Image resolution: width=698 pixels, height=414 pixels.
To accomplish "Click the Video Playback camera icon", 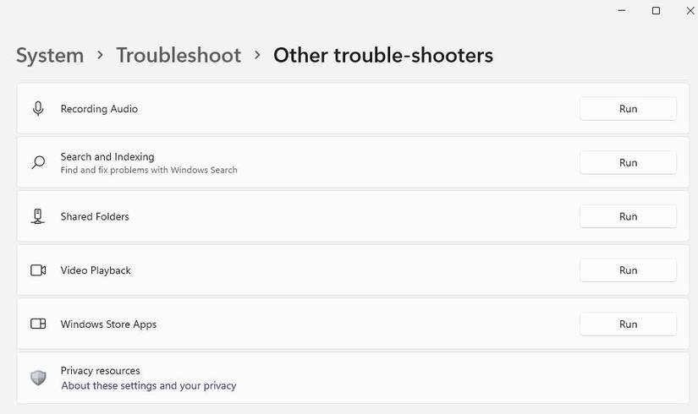I will (x=38, y=270).
